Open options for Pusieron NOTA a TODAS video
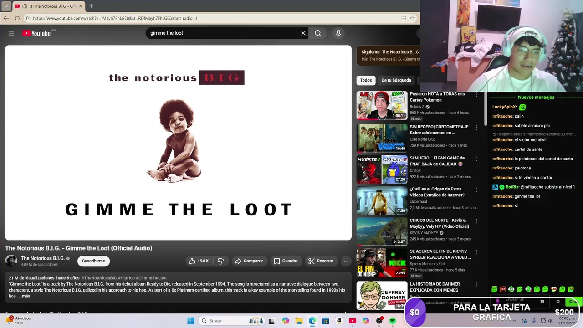The image size is (583, 328). point(476,95)
